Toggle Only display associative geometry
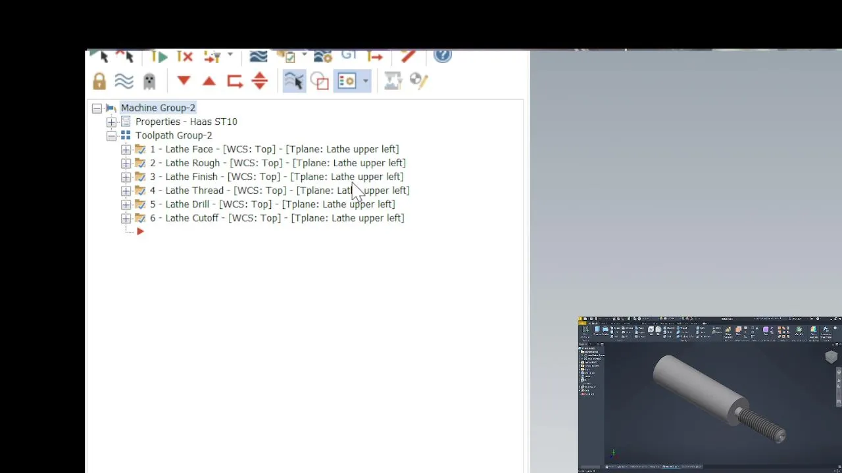 tap(320, 81)
